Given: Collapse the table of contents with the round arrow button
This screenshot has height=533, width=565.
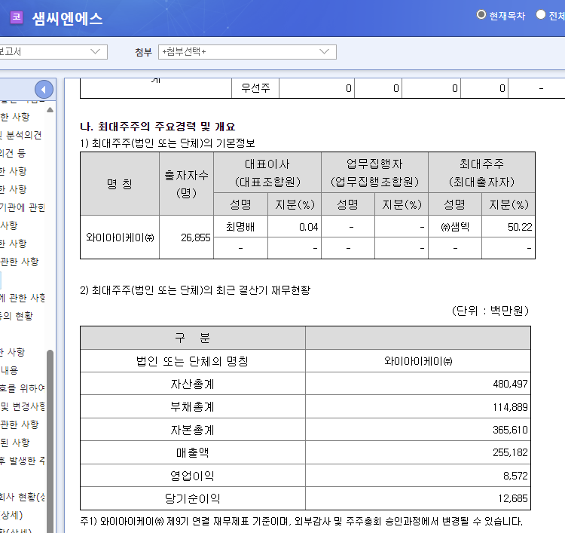Looking at the screenshot, I should pyautogui.click(x=44, y=90).
